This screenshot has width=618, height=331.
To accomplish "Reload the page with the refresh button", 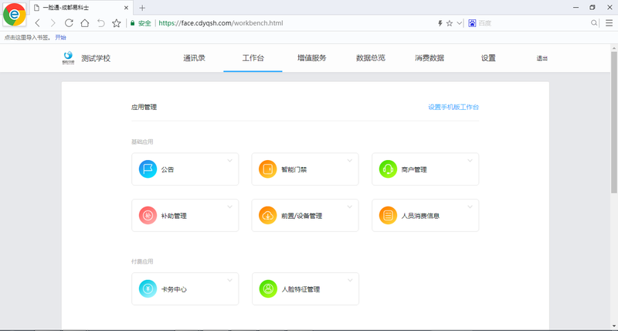I will click(69, 23).
